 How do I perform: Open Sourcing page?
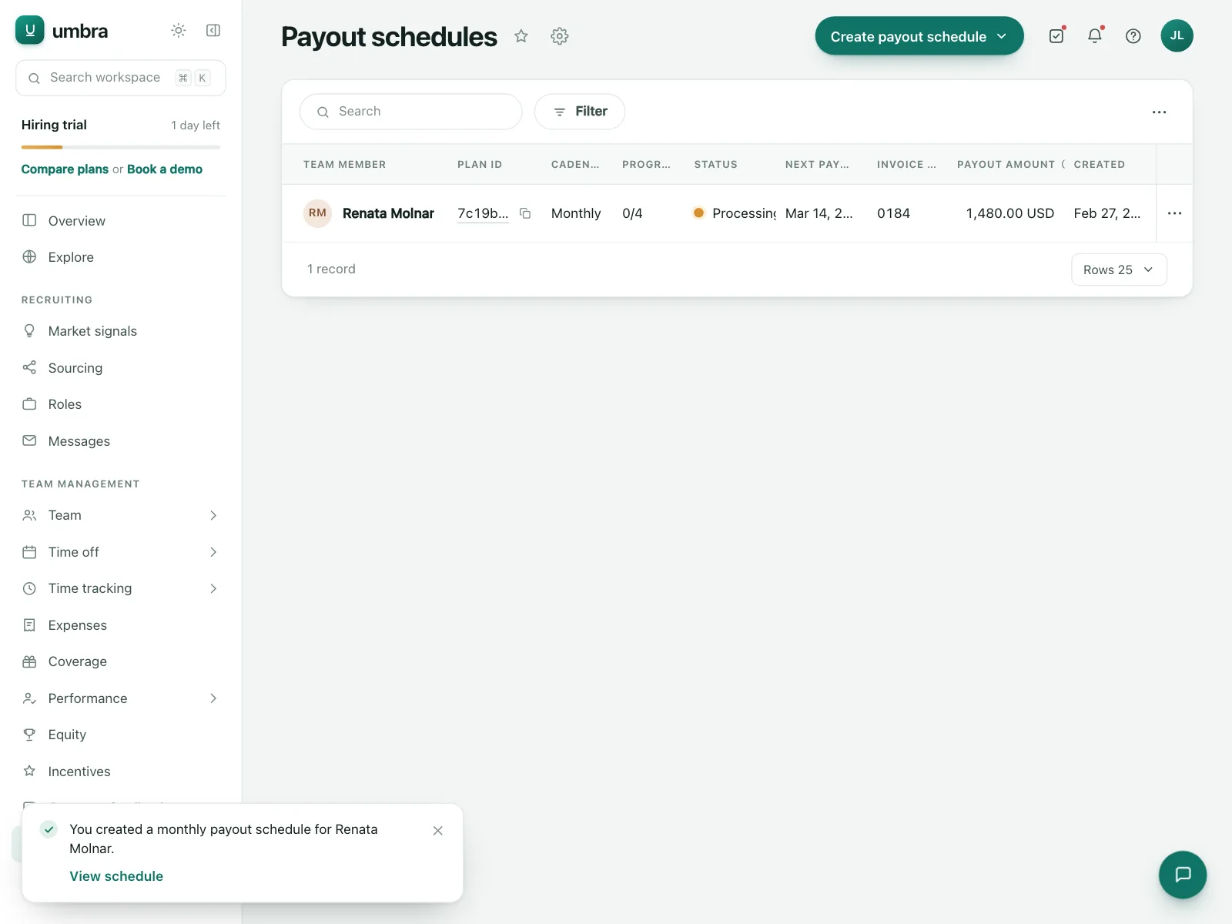tap(121, 368)
